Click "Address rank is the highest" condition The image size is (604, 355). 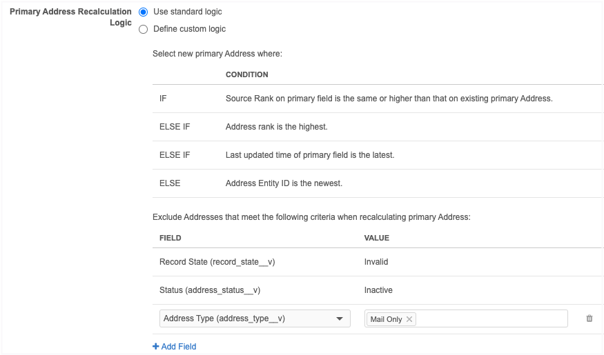276,127
